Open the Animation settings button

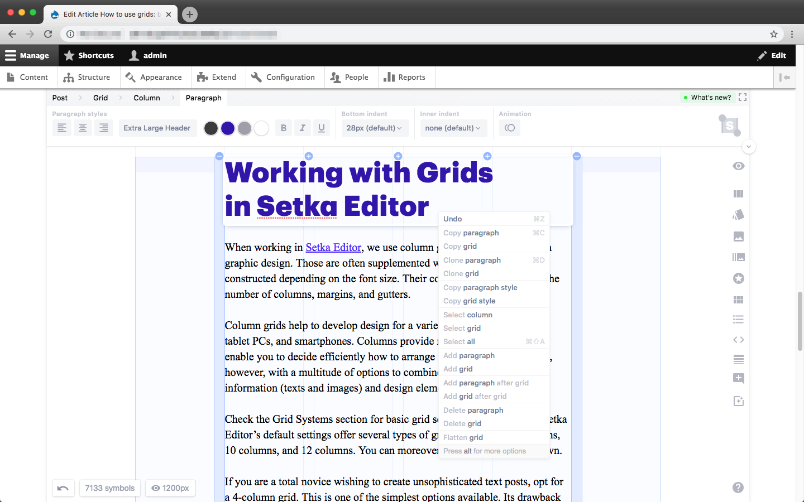(x=510, y=128)
